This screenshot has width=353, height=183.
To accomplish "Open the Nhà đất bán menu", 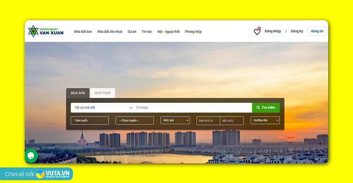I will coord(83,32).
